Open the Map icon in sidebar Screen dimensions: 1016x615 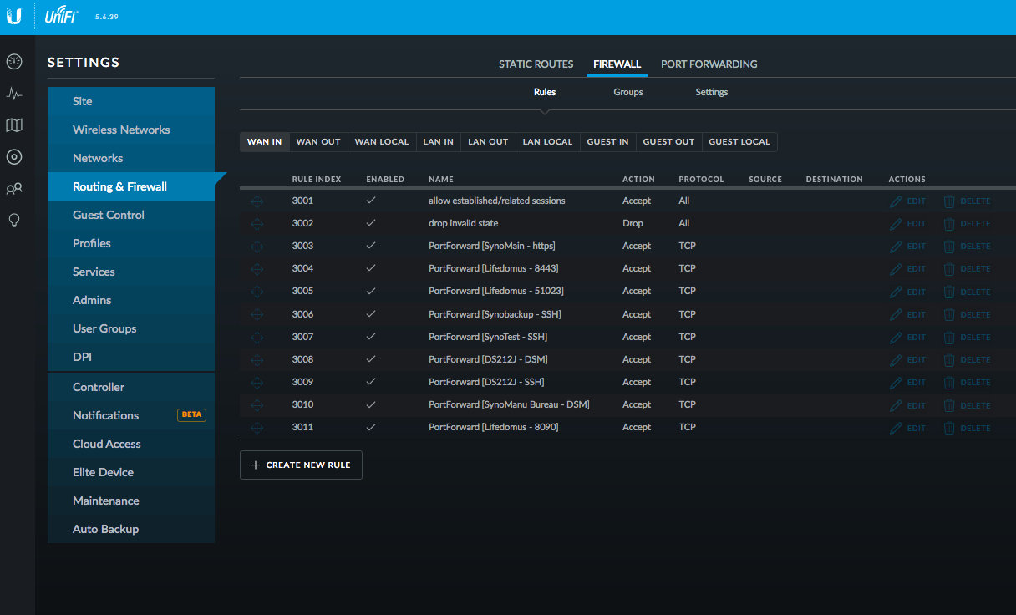pos(13,125)
